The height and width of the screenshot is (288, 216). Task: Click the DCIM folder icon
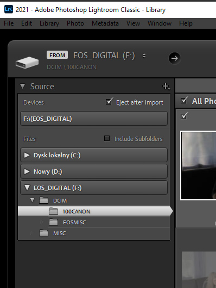(43, 200)
